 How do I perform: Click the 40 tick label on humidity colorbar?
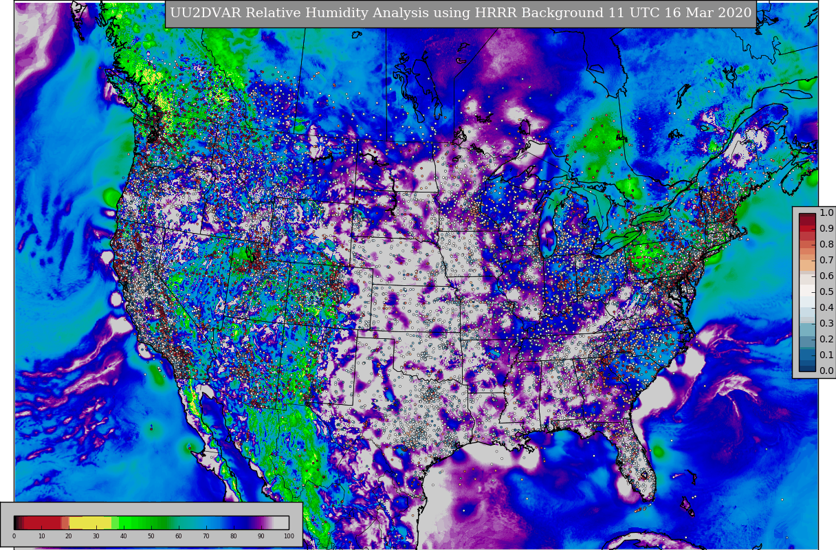click(x=124, y=536)
